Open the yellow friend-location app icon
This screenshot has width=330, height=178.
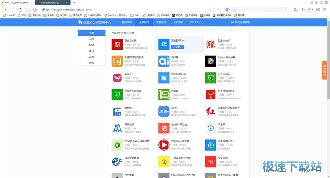pos(164,162)
